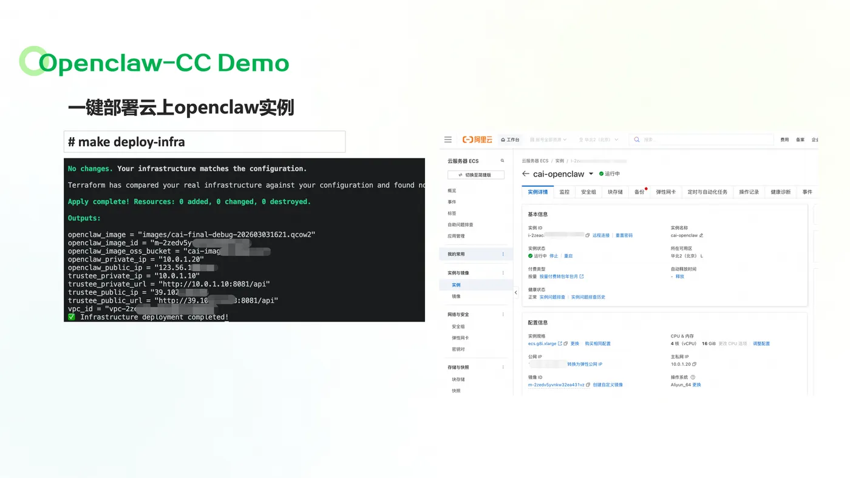This screenshot has width=850, height=478.
Task: Switch to the 实例详情 tab
Action: (538, 192)
